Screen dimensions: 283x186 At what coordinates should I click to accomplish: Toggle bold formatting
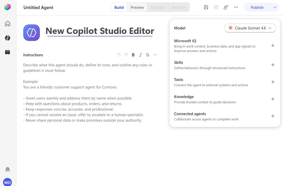(133, 55)
